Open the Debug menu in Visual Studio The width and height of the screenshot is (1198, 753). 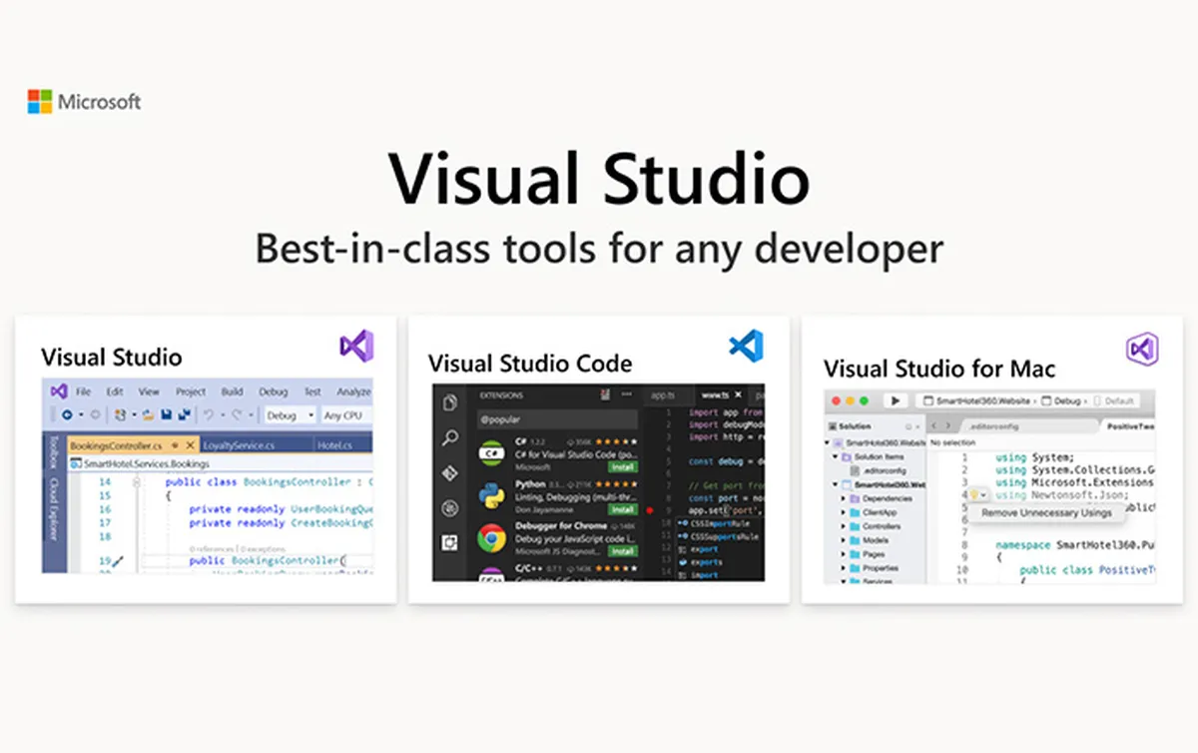point(274,391)
